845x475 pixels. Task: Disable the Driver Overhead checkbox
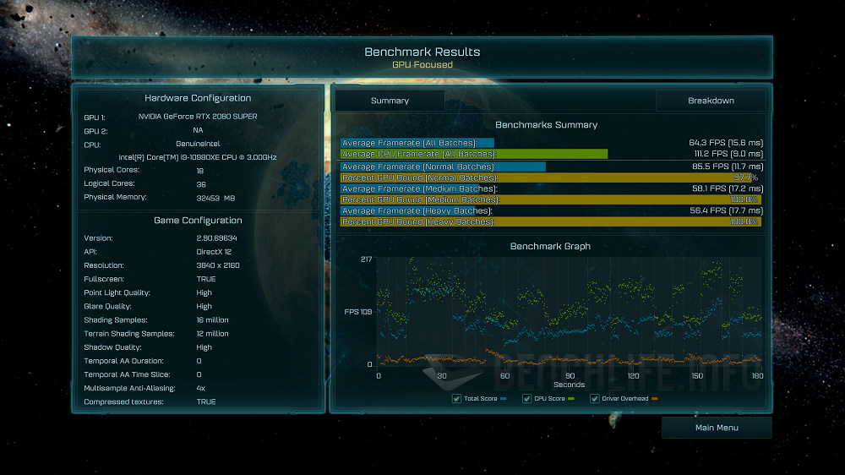[595, 399]
